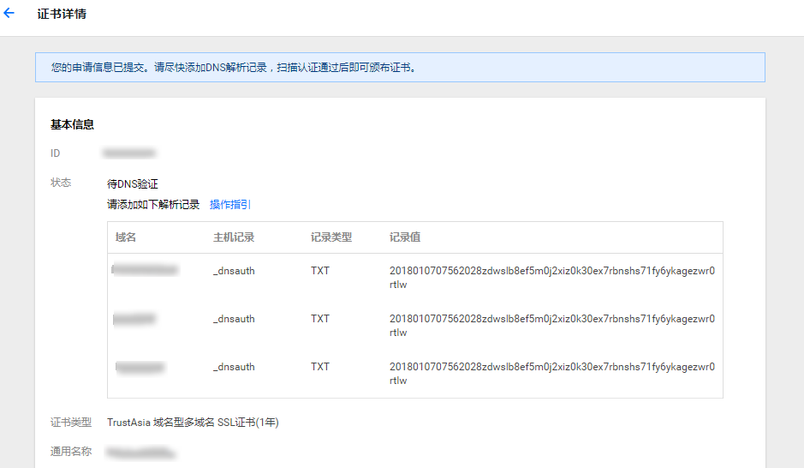The height and width of the screenshot is (468, 804).
Task: Select the DNS notice banner text
Action: (x=234, y=67)
